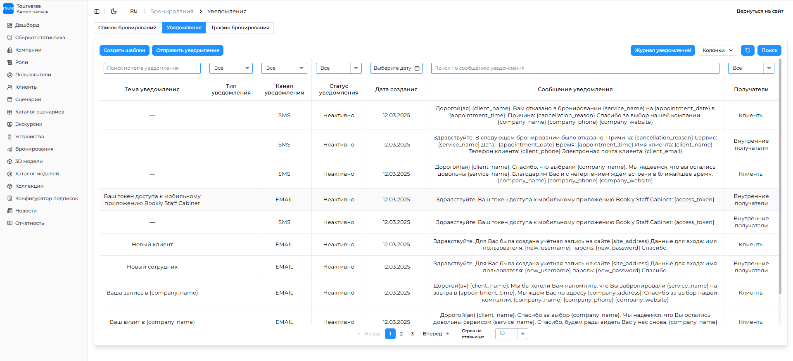The image size is (793, 361).
Task: Open Компании in the sidebar
Action: pos(28,50)
